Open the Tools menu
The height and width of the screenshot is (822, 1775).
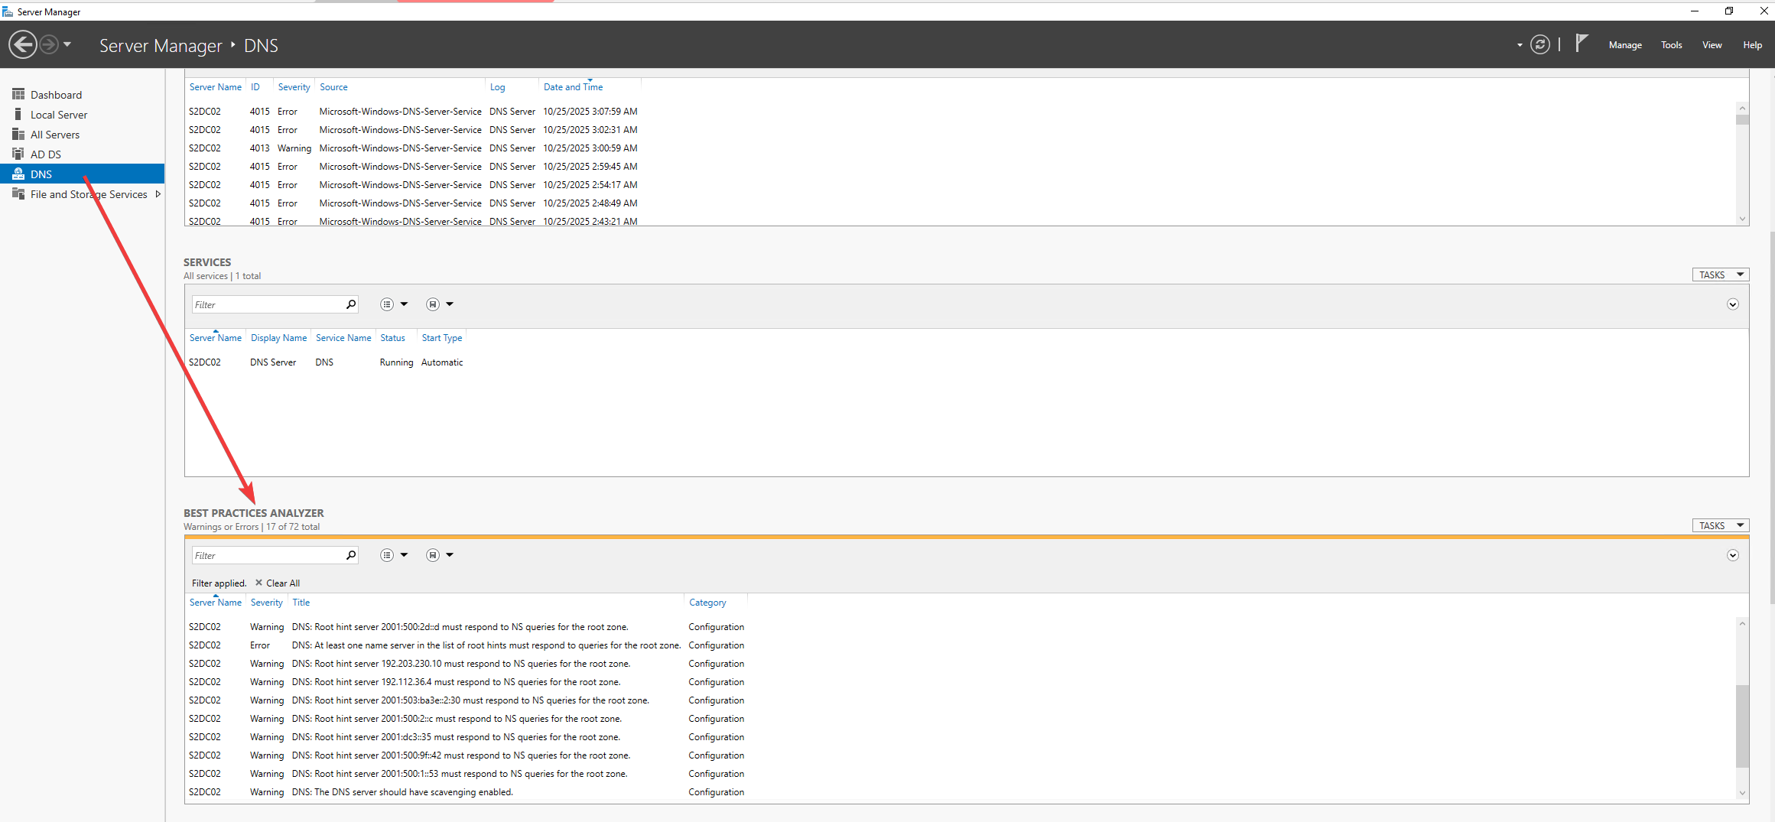pyautogui.click(x=1671, y=45)
